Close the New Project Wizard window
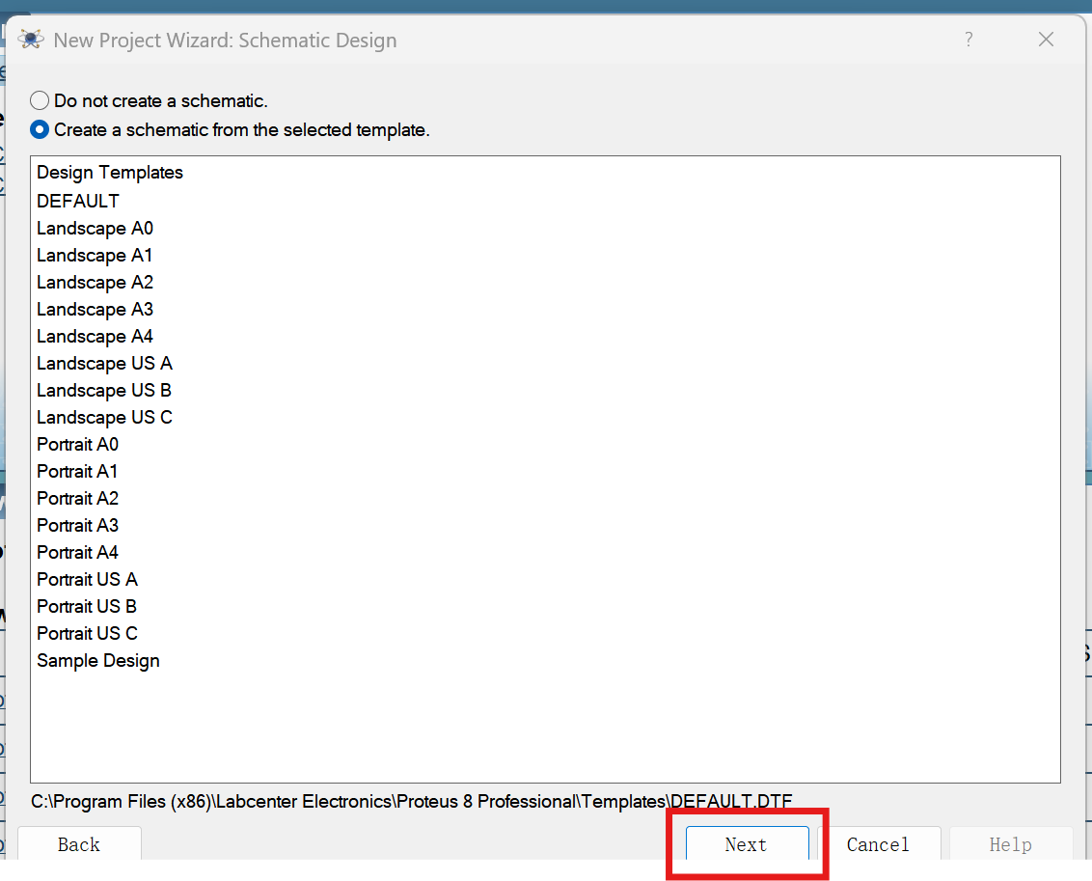 pyautogui.click(x=1046, y=40)
